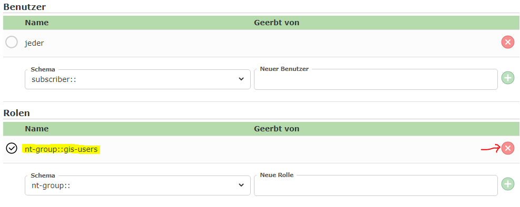Open the nt-group:: schema dropdown
This screenshot has height=207, width=520.
coord(138,185)
